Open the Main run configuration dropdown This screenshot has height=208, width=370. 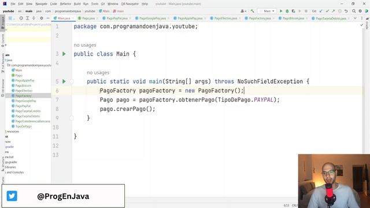[x=267, y=11]
